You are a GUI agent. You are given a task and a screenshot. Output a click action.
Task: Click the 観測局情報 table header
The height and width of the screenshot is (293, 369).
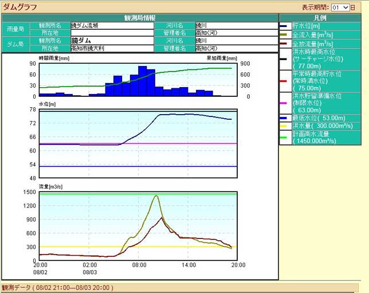click(x=140, y=18)
